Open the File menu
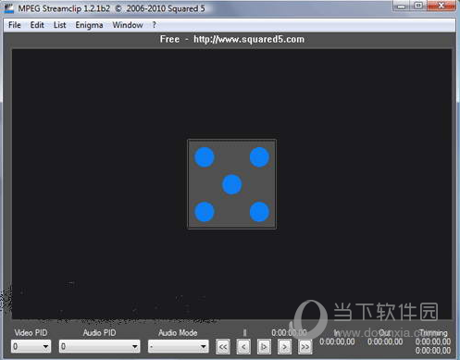This screenshot has height=360, width=460. 15,25
